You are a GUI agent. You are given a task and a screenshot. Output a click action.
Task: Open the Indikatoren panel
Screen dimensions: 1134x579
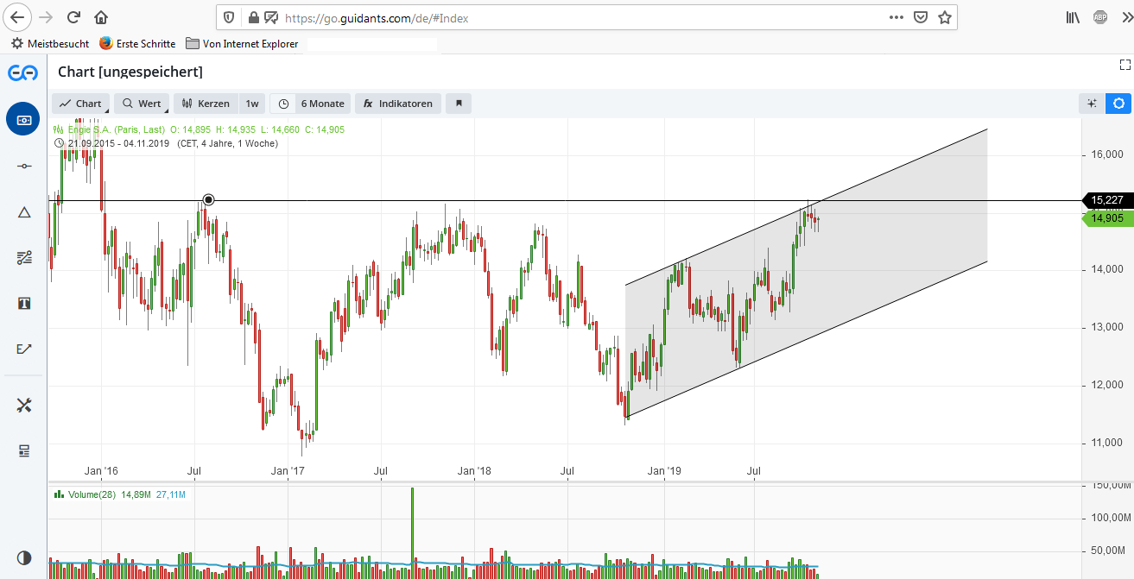[398, 104]
